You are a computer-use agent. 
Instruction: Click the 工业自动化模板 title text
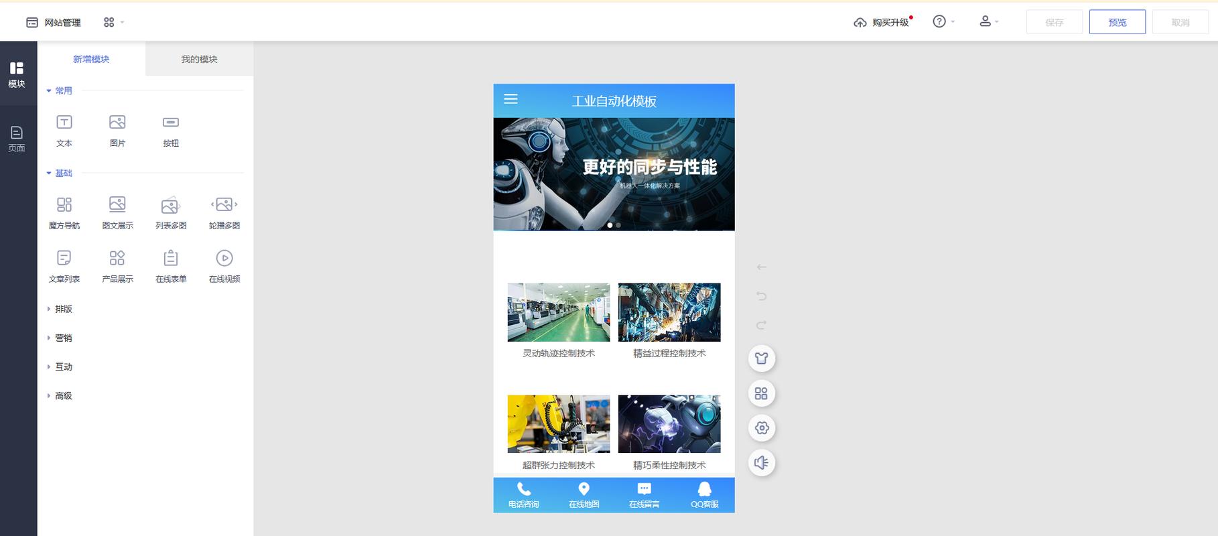(x=614, y=101)
